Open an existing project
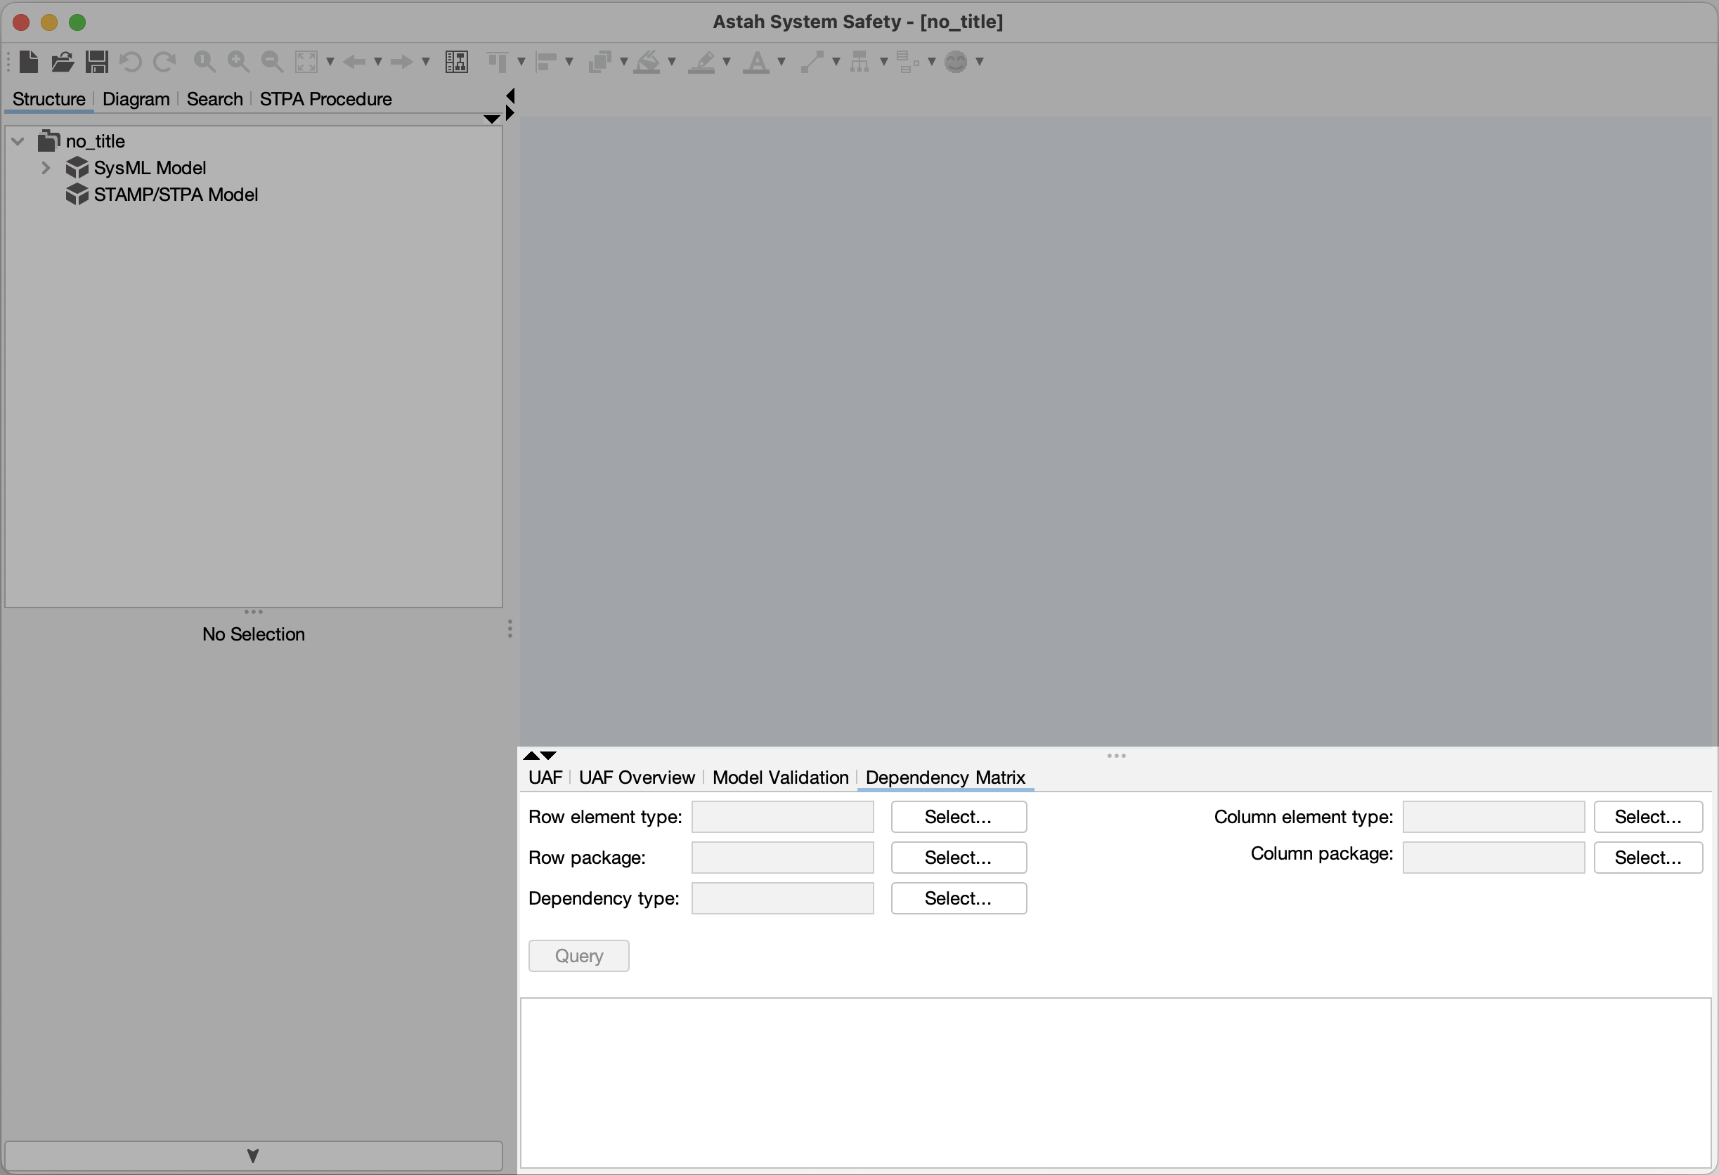Image resolution: width=1719 pixels, height=1175 pixels. pyautogui.click(x=62, y=62)
